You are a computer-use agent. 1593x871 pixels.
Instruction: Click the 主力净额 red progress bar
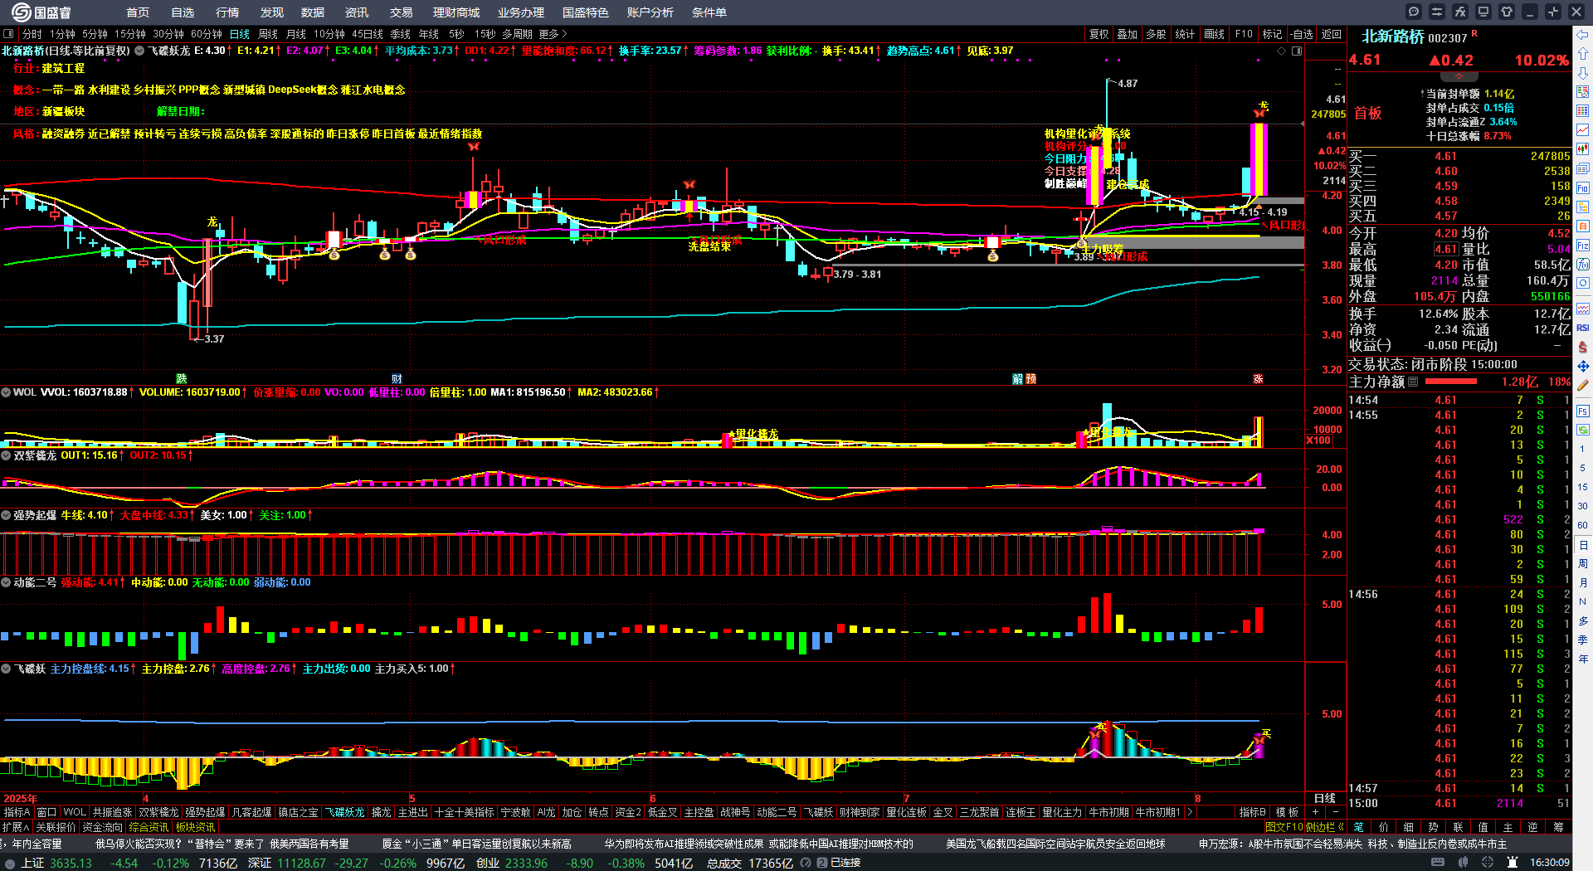1450,382
